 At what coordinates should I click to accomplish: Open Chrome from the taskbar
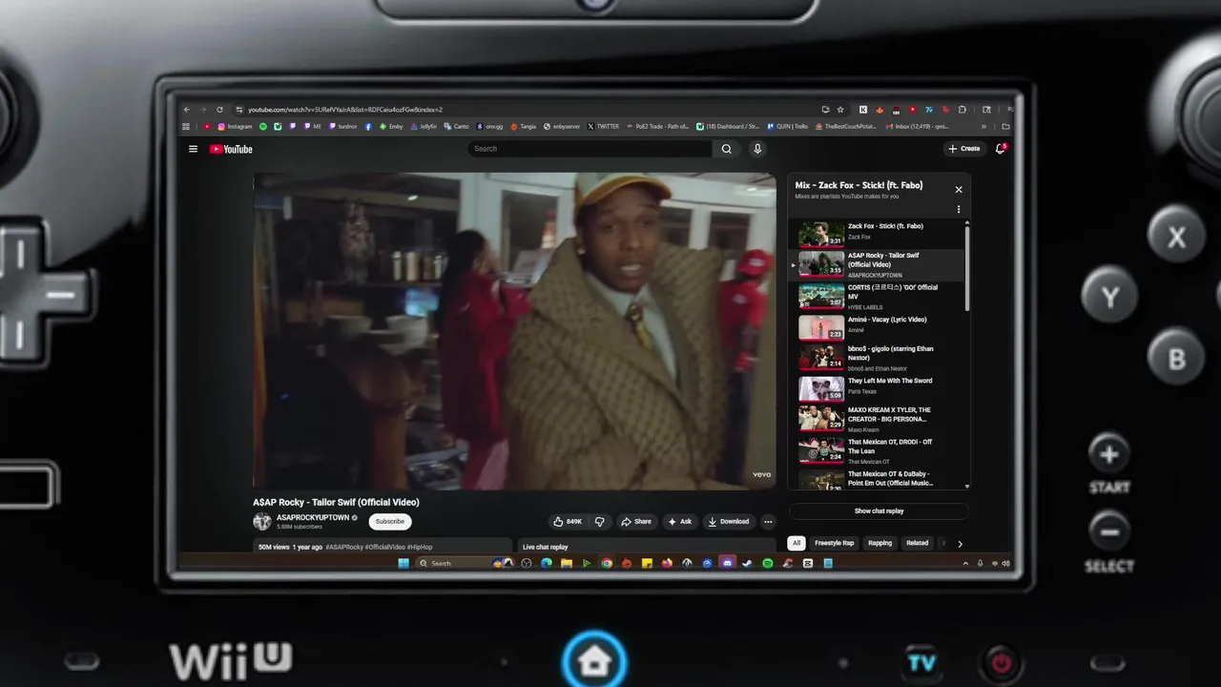[607, 563]
